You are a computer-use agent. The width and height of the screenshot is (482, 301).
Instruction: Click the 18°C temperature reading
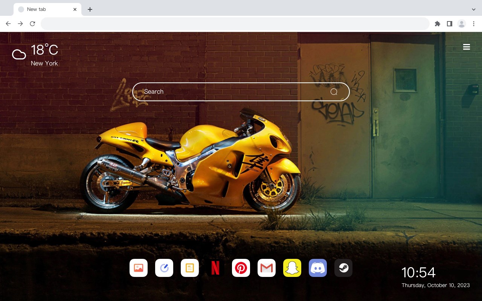[x=44, y=50]
